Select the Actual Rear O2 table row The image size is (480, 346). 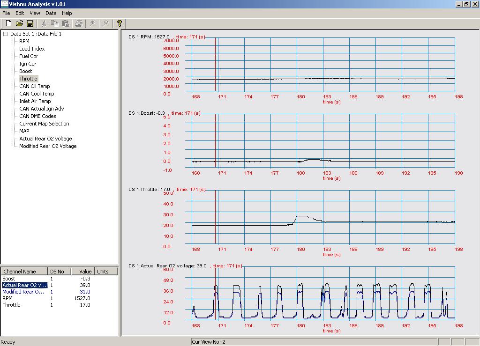tap(24, 285)
